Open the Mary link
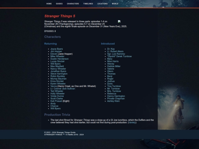The height and width of the screenshot is (149, 199). (110, 59)
